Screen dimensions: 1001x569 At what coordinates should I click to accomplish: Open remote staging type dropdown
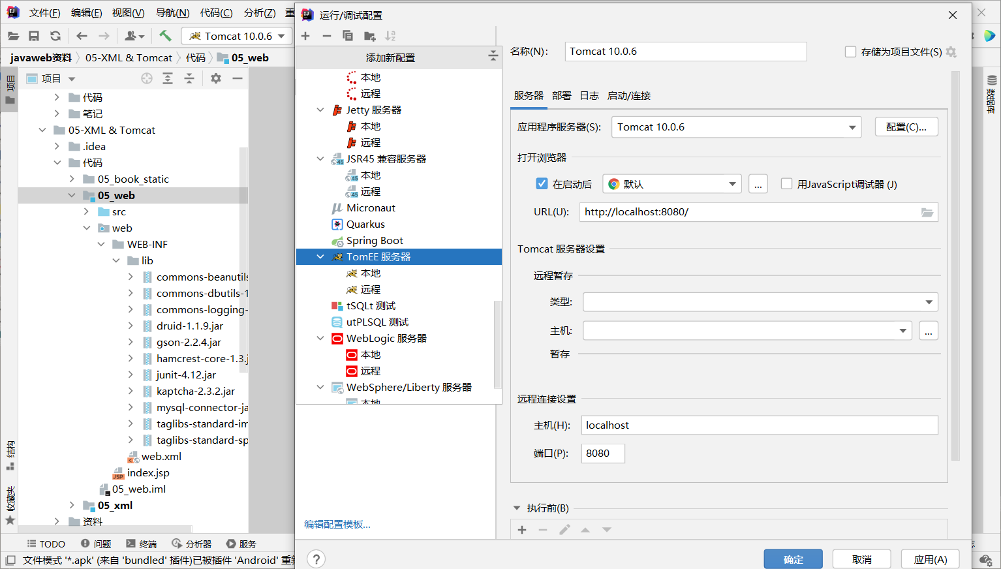(760, 302)
